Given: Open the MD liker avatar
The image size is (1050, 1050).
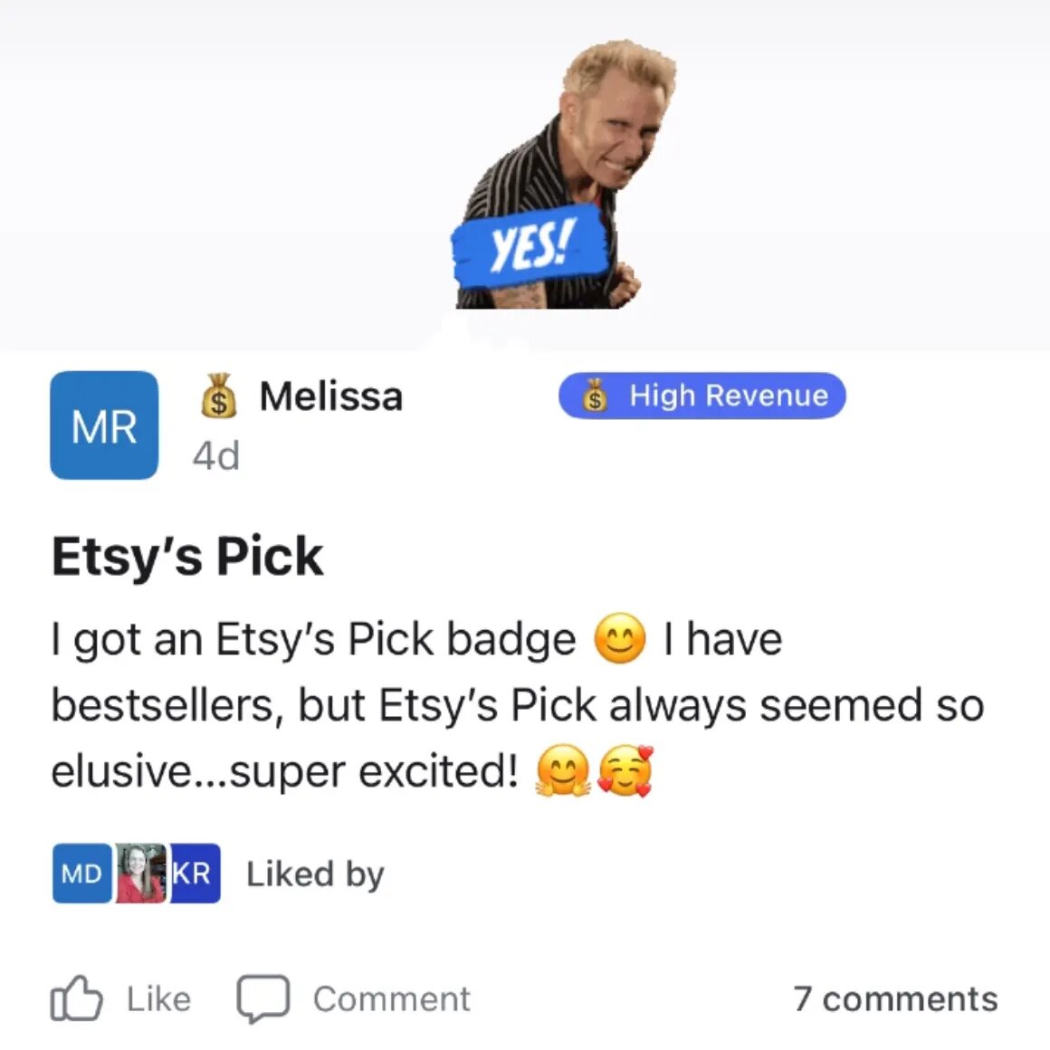Looking at the screenshot, I should coord(81,873).
